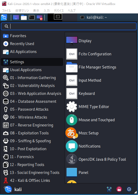Launch the file manager from the panel
The height and width of the screenshot is (195, 138).
pyautogui.click(x=24, y=17)
